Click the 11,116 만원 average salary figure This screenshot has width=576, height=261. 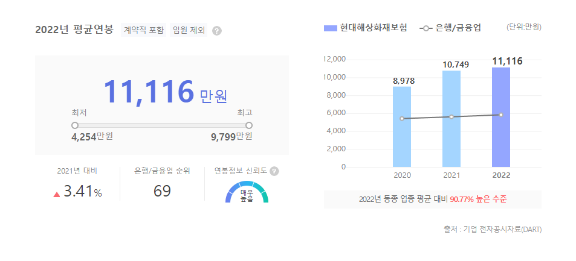(x=166, y=92)
